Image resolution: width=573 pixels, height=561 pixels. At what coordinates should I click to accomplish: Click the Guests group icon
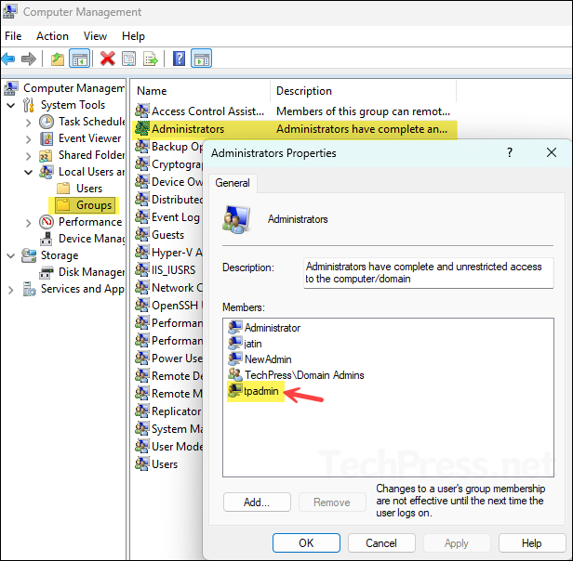[x=141, y=234]
